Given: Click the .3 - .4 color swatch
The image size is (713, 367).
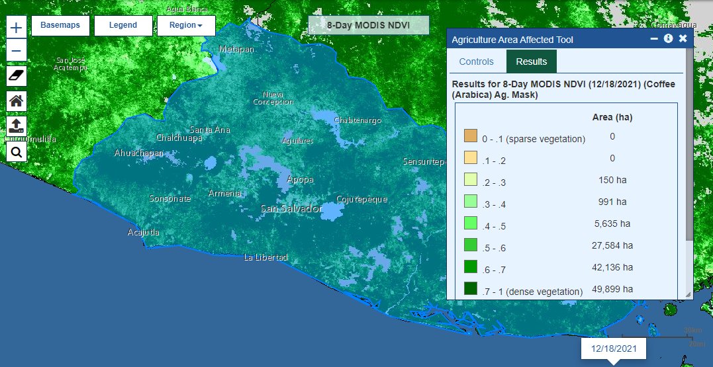Looking at the screenshot, I should point(471,202).
